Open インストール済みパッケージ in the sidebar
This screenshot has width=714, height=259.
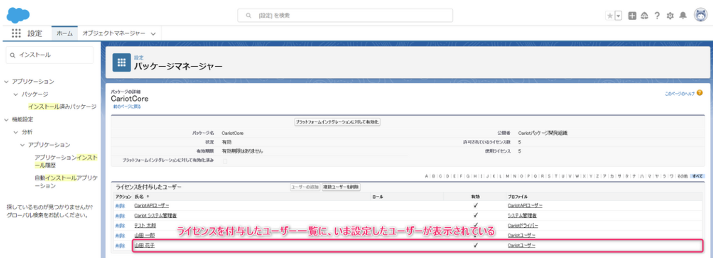tap(62, 106)
